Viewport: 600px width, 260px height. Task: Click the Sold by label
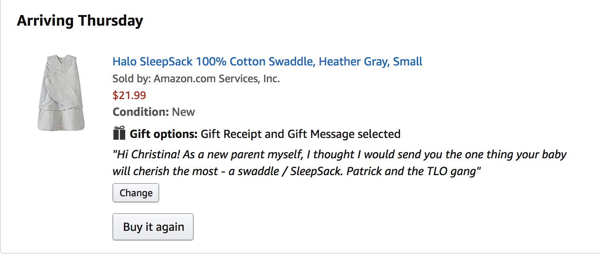132,79
